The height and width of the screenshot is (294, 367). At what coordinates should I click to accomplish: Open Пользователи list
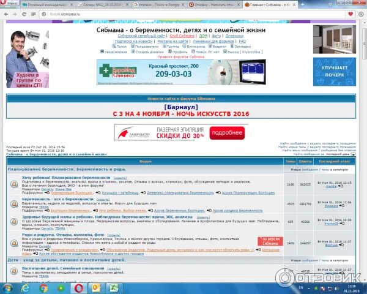[x=144, y=47]
